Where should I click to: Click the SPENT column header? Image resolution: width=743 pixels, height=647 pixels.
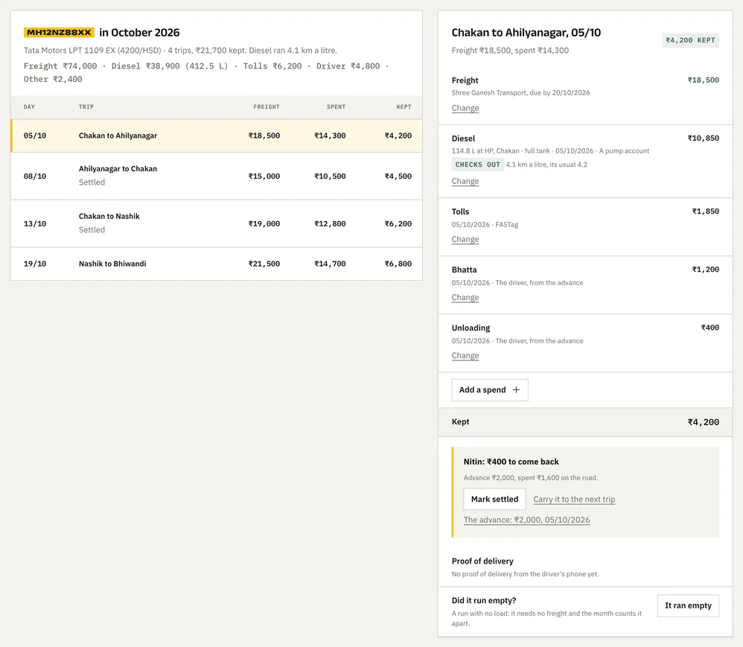(336, 106)
